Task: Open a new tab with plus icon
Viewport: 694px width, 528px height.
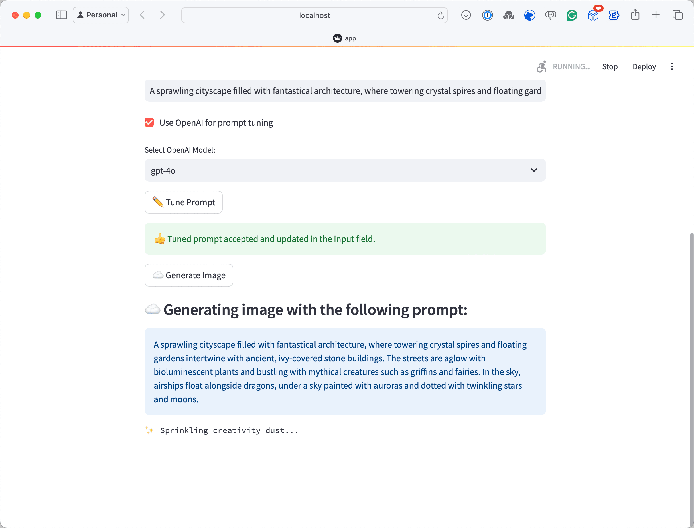Action: pyautogui.click(x=656, y=15)
